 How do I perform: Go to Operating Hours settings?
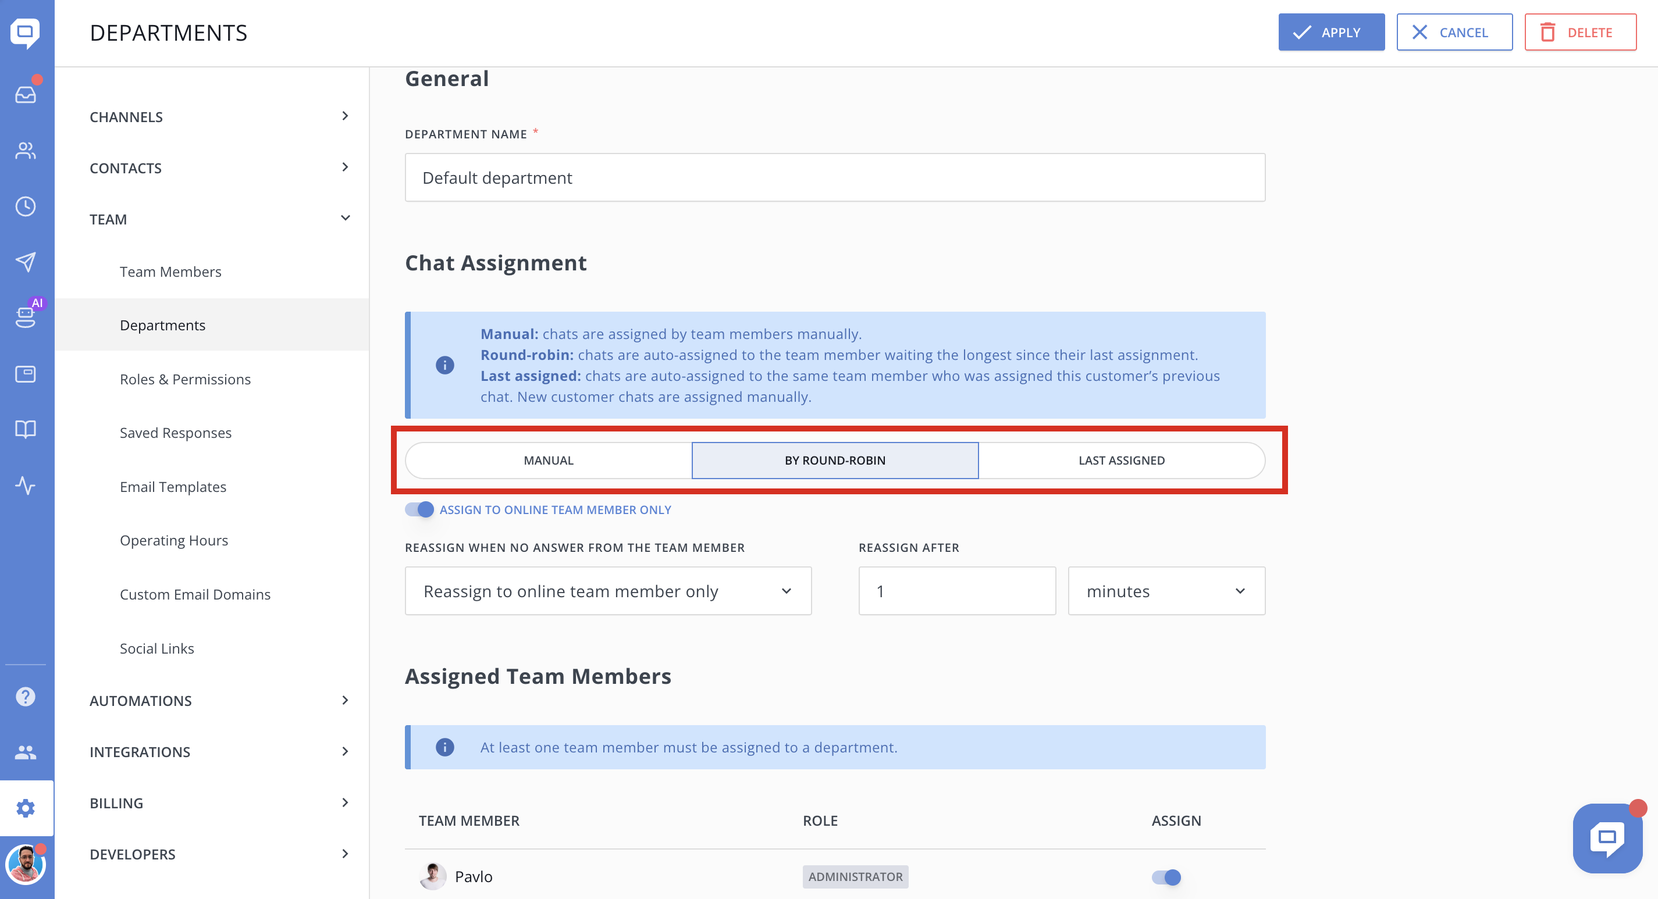click(174, 541)
